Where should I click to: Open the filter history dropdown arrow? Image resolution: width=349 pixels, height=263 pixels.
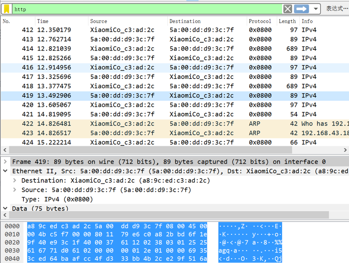point(316,9)
